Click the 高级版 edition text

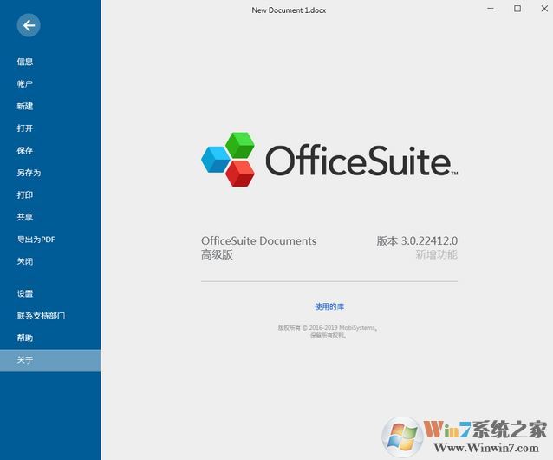(217, 254)
